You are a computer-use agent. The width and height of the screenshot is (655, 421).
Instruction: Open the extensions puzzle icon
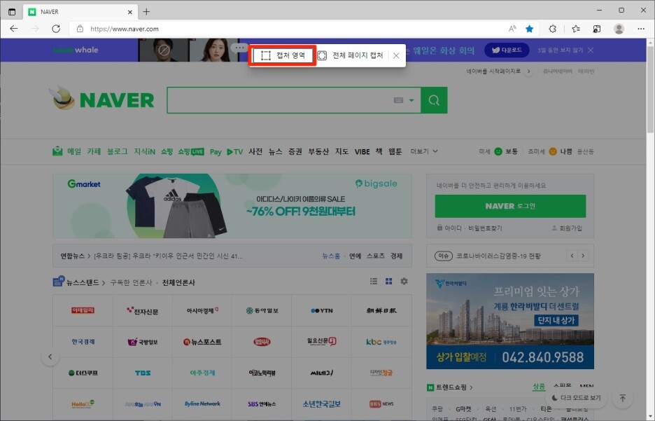pyautogui.click(x=553, y=29)
